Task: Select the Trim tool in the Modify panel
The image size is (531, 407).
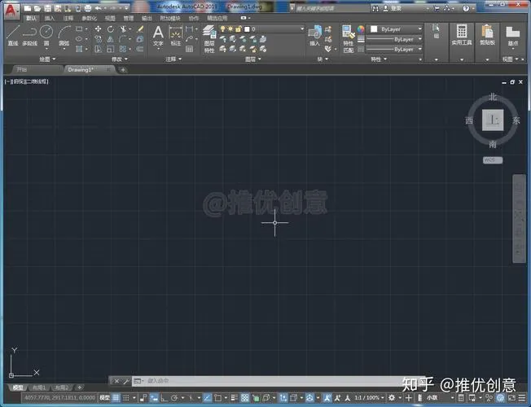Action: (x=123, y=29)
